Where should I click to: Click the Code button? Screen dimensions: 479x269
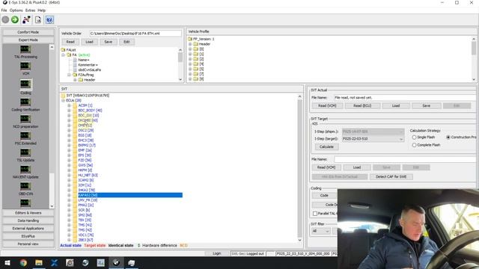324,196
